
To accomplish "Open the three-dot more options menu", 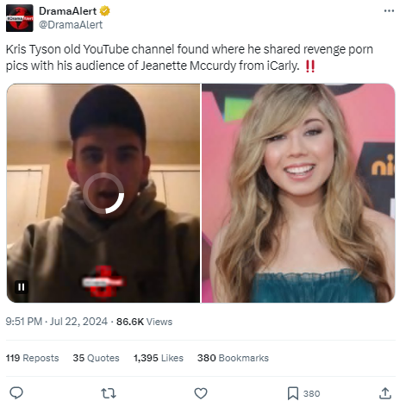I will point(389,11).
